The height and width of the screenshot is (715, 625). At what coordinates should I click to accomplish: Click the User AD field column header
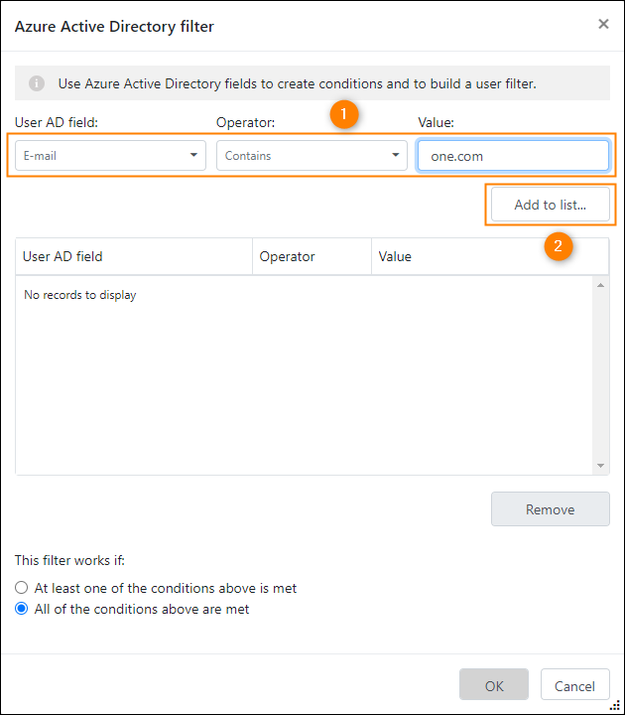click(x=134, y=257)
